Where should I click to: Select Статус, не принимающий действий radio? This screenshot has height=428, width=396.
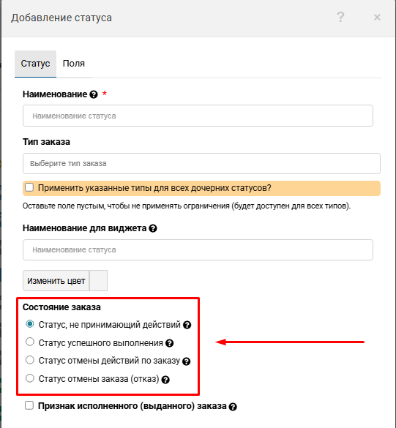point(30,323)
